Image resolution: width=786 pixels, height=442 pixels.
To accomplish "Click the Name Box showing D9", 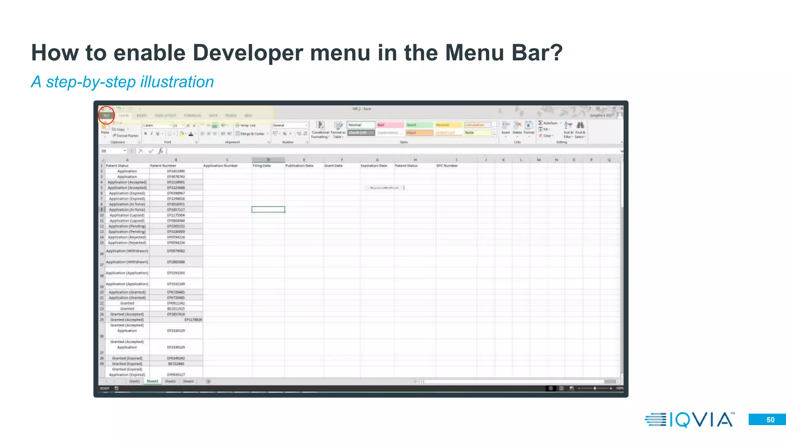I will pyautogui.click(x=113, y=151).
